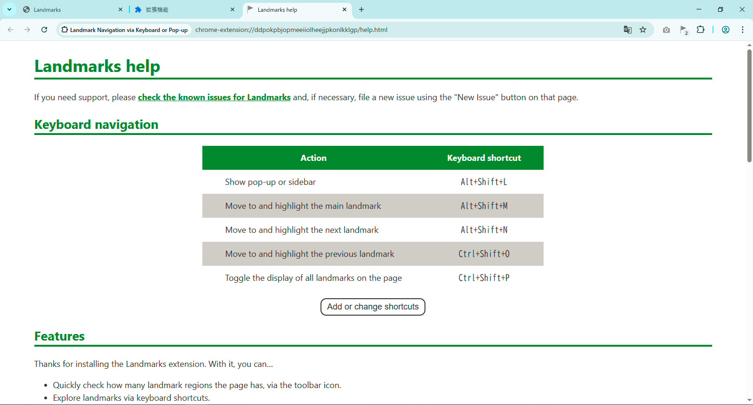This screenshot has width=753, height=405.
Task: Select 'Show pop-up or sidebar' row text
Action: point(270,182)
